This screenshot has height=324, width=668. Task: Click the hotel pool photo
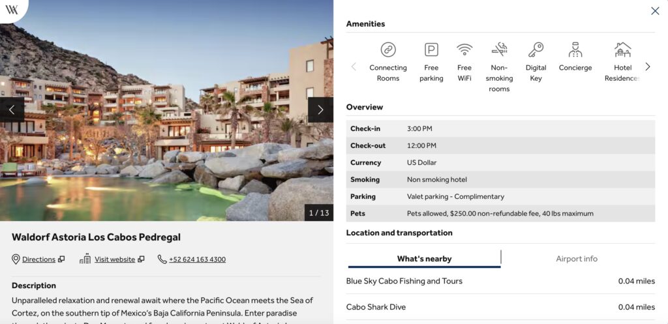(x=166, y=130)
